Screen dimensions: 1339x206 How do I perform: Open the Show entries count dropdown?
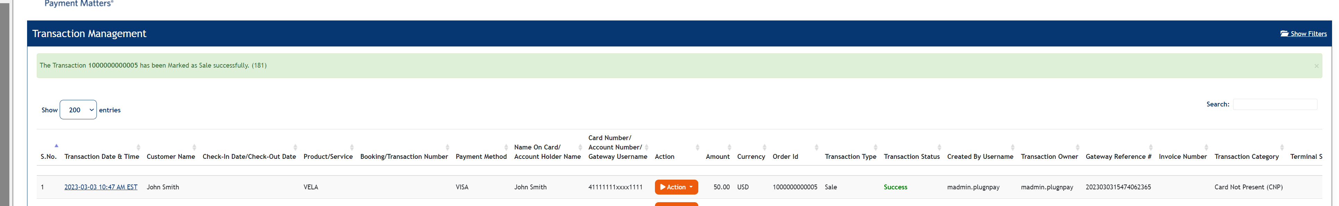pyautogui.click(x=78, y=110)
